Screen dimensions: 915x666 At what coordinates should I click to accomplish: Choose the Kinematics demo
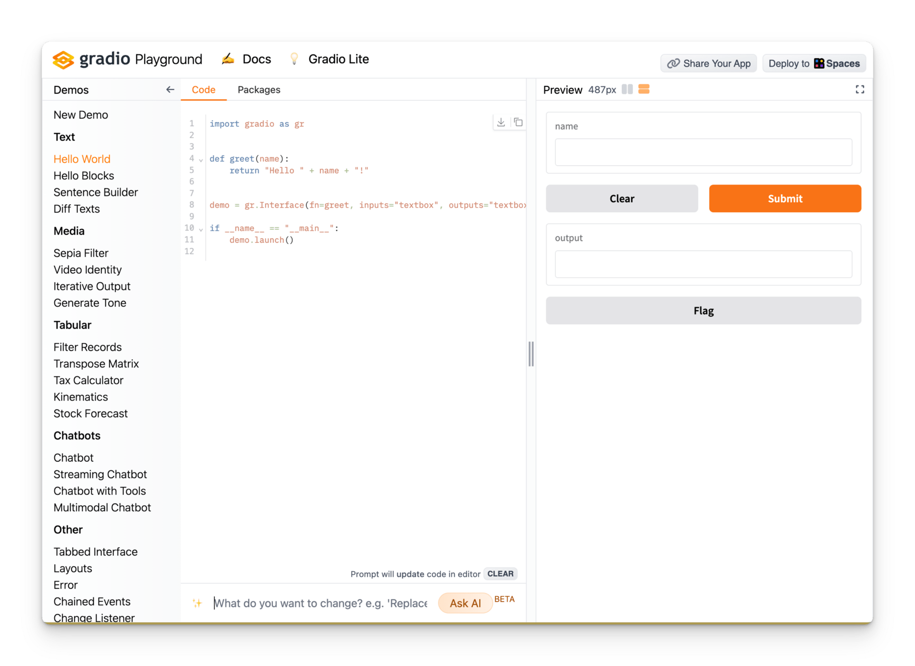pos(80,397)
